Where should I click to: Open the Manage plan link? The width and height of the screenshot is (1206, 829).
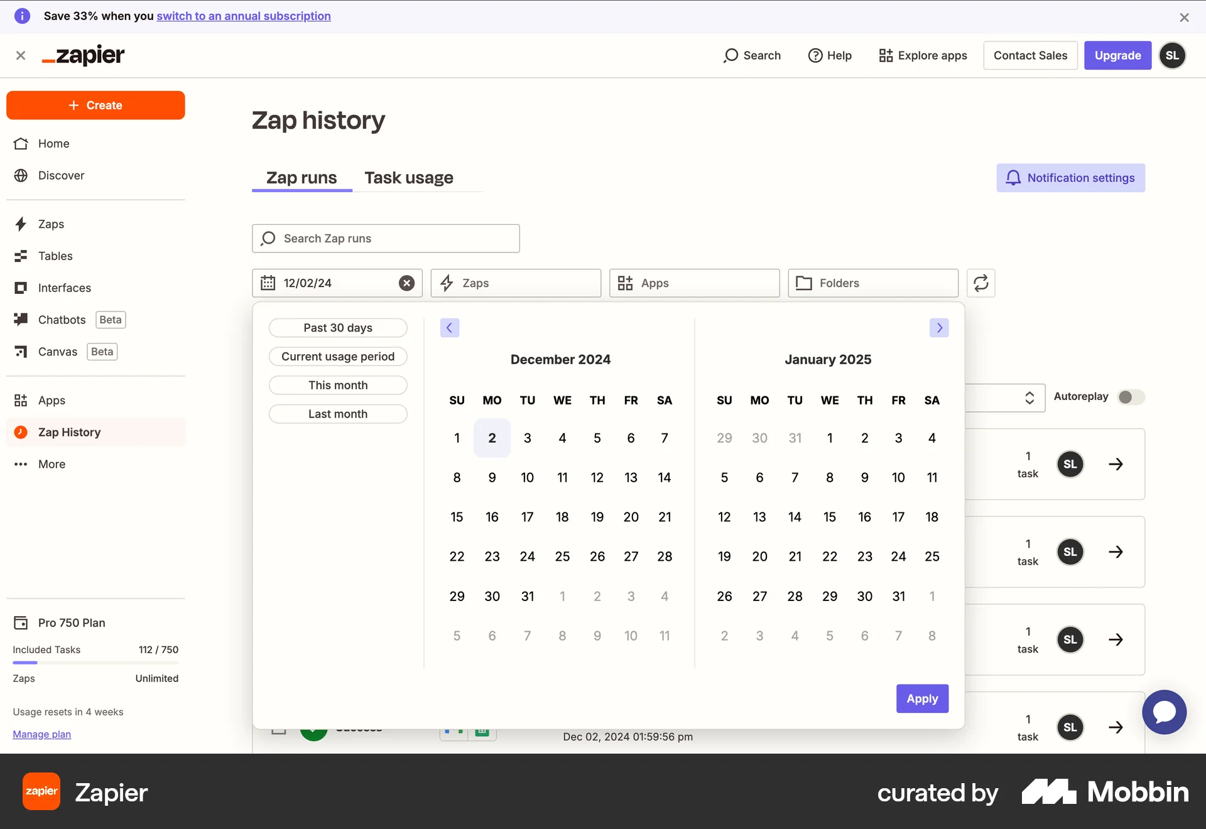[41, 734]
